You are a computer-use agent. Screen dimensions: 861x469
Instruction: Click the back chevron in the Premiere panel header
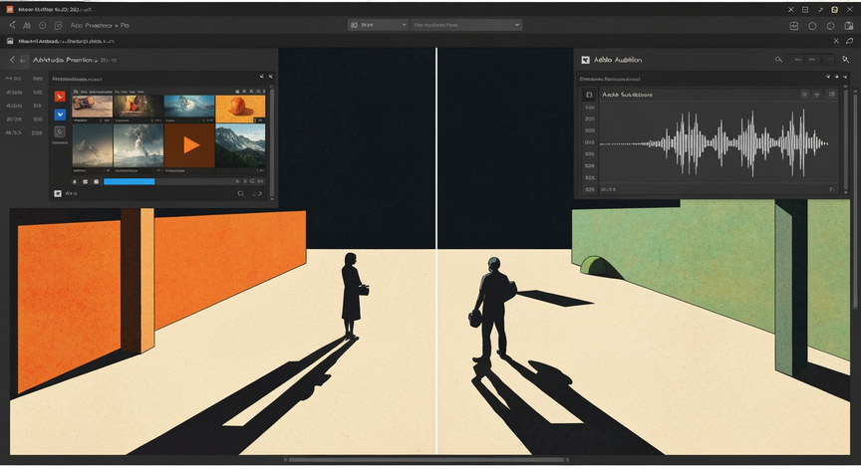tap(12, 59)
